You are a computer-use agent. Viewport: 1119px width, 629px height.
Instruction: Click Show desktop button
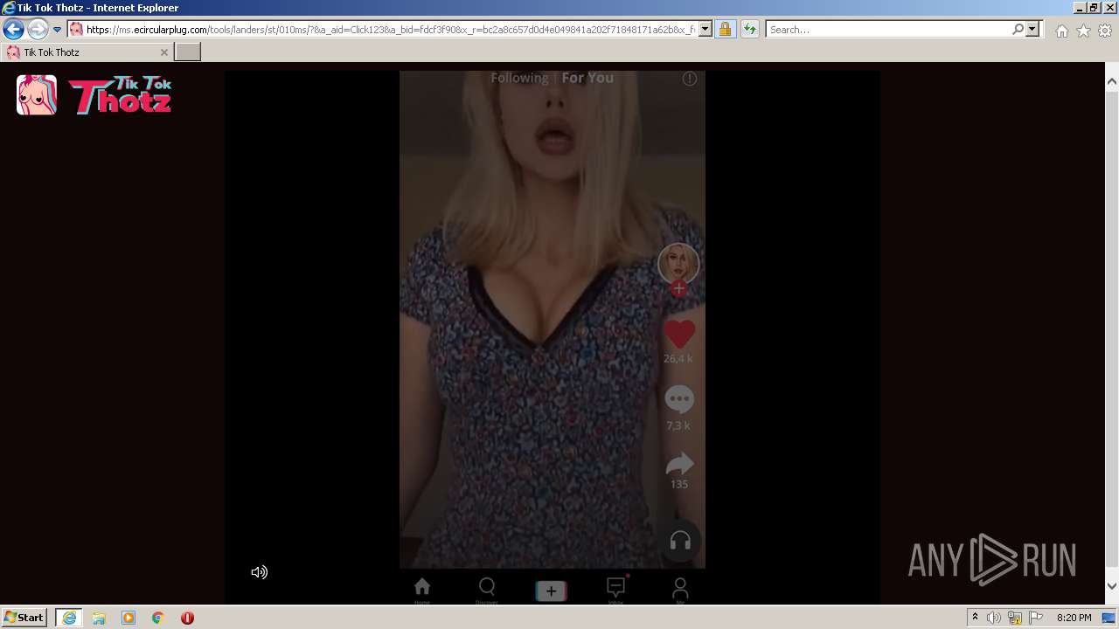pyautogui.click(x=1109, y=618)
